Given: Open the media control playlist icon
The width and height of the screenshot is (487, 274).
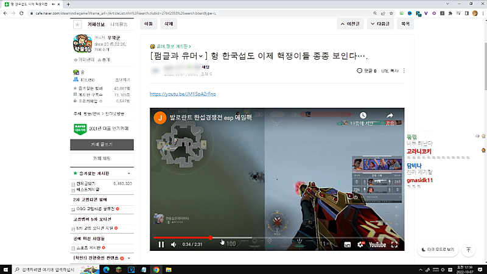Looking at the screenshot, I should pyautogui.click(x=458, y=13).
